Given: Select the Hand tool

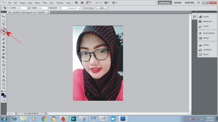Looking at the screenshot, I should point(3,84).
